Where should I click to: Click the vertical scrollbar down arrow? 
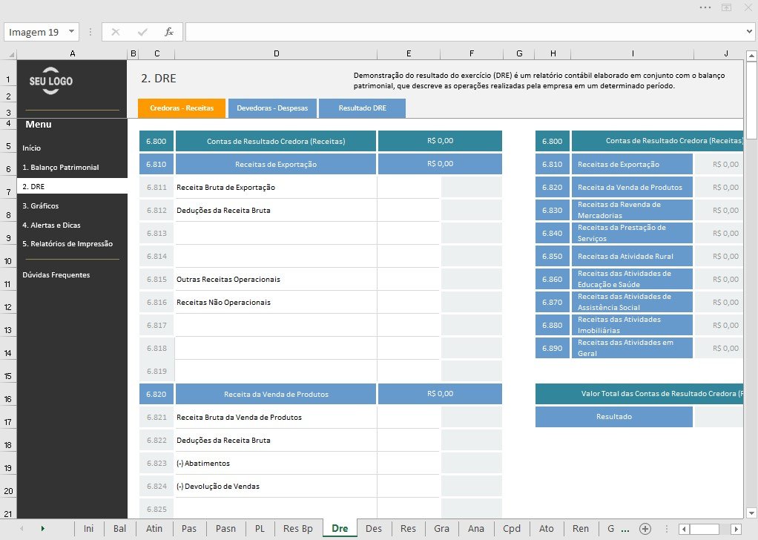pos(751,513)
